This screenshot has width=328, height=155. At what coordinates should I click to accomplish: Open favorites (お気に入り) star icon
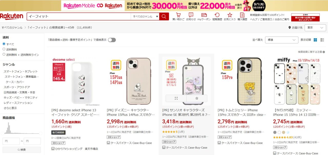[230, 17]
